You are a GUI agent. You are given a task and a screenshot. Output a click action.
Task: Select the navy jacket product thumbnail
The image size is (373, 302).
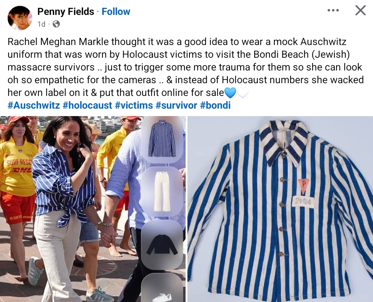coord(162,245)
